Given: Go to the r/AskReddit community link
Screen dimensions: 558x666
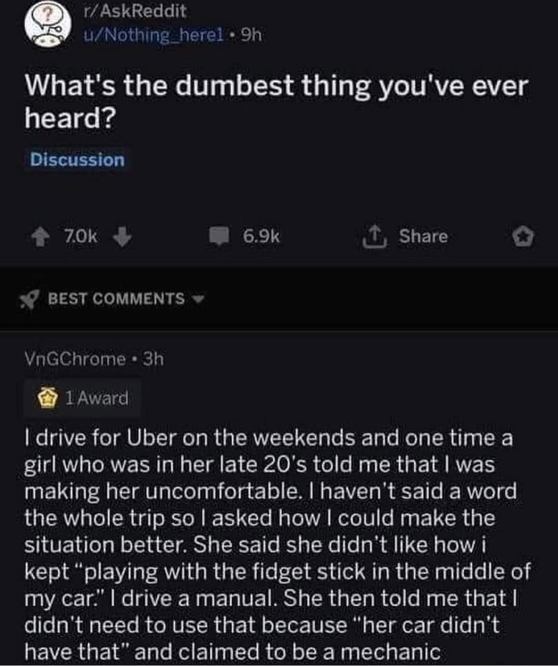Looking at the screenshot, I should pos(135,11).
